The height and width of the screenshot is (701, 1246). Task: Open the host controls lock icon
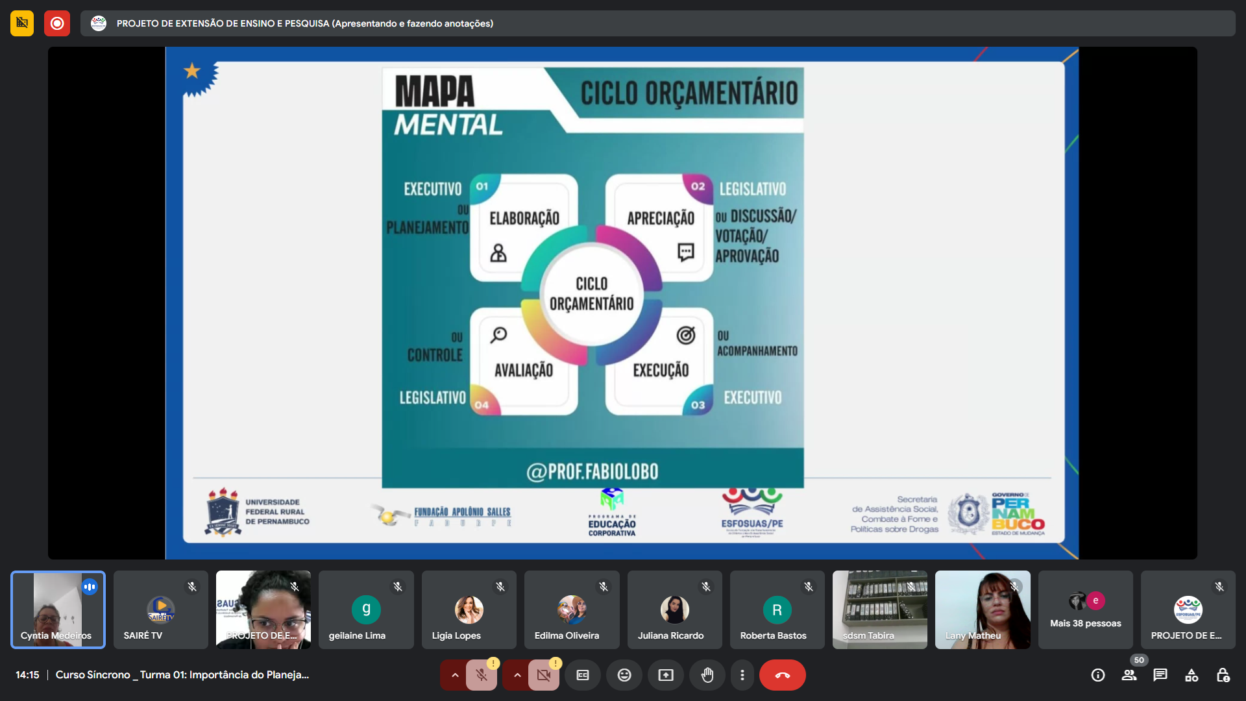click(x=1223, y=675)
